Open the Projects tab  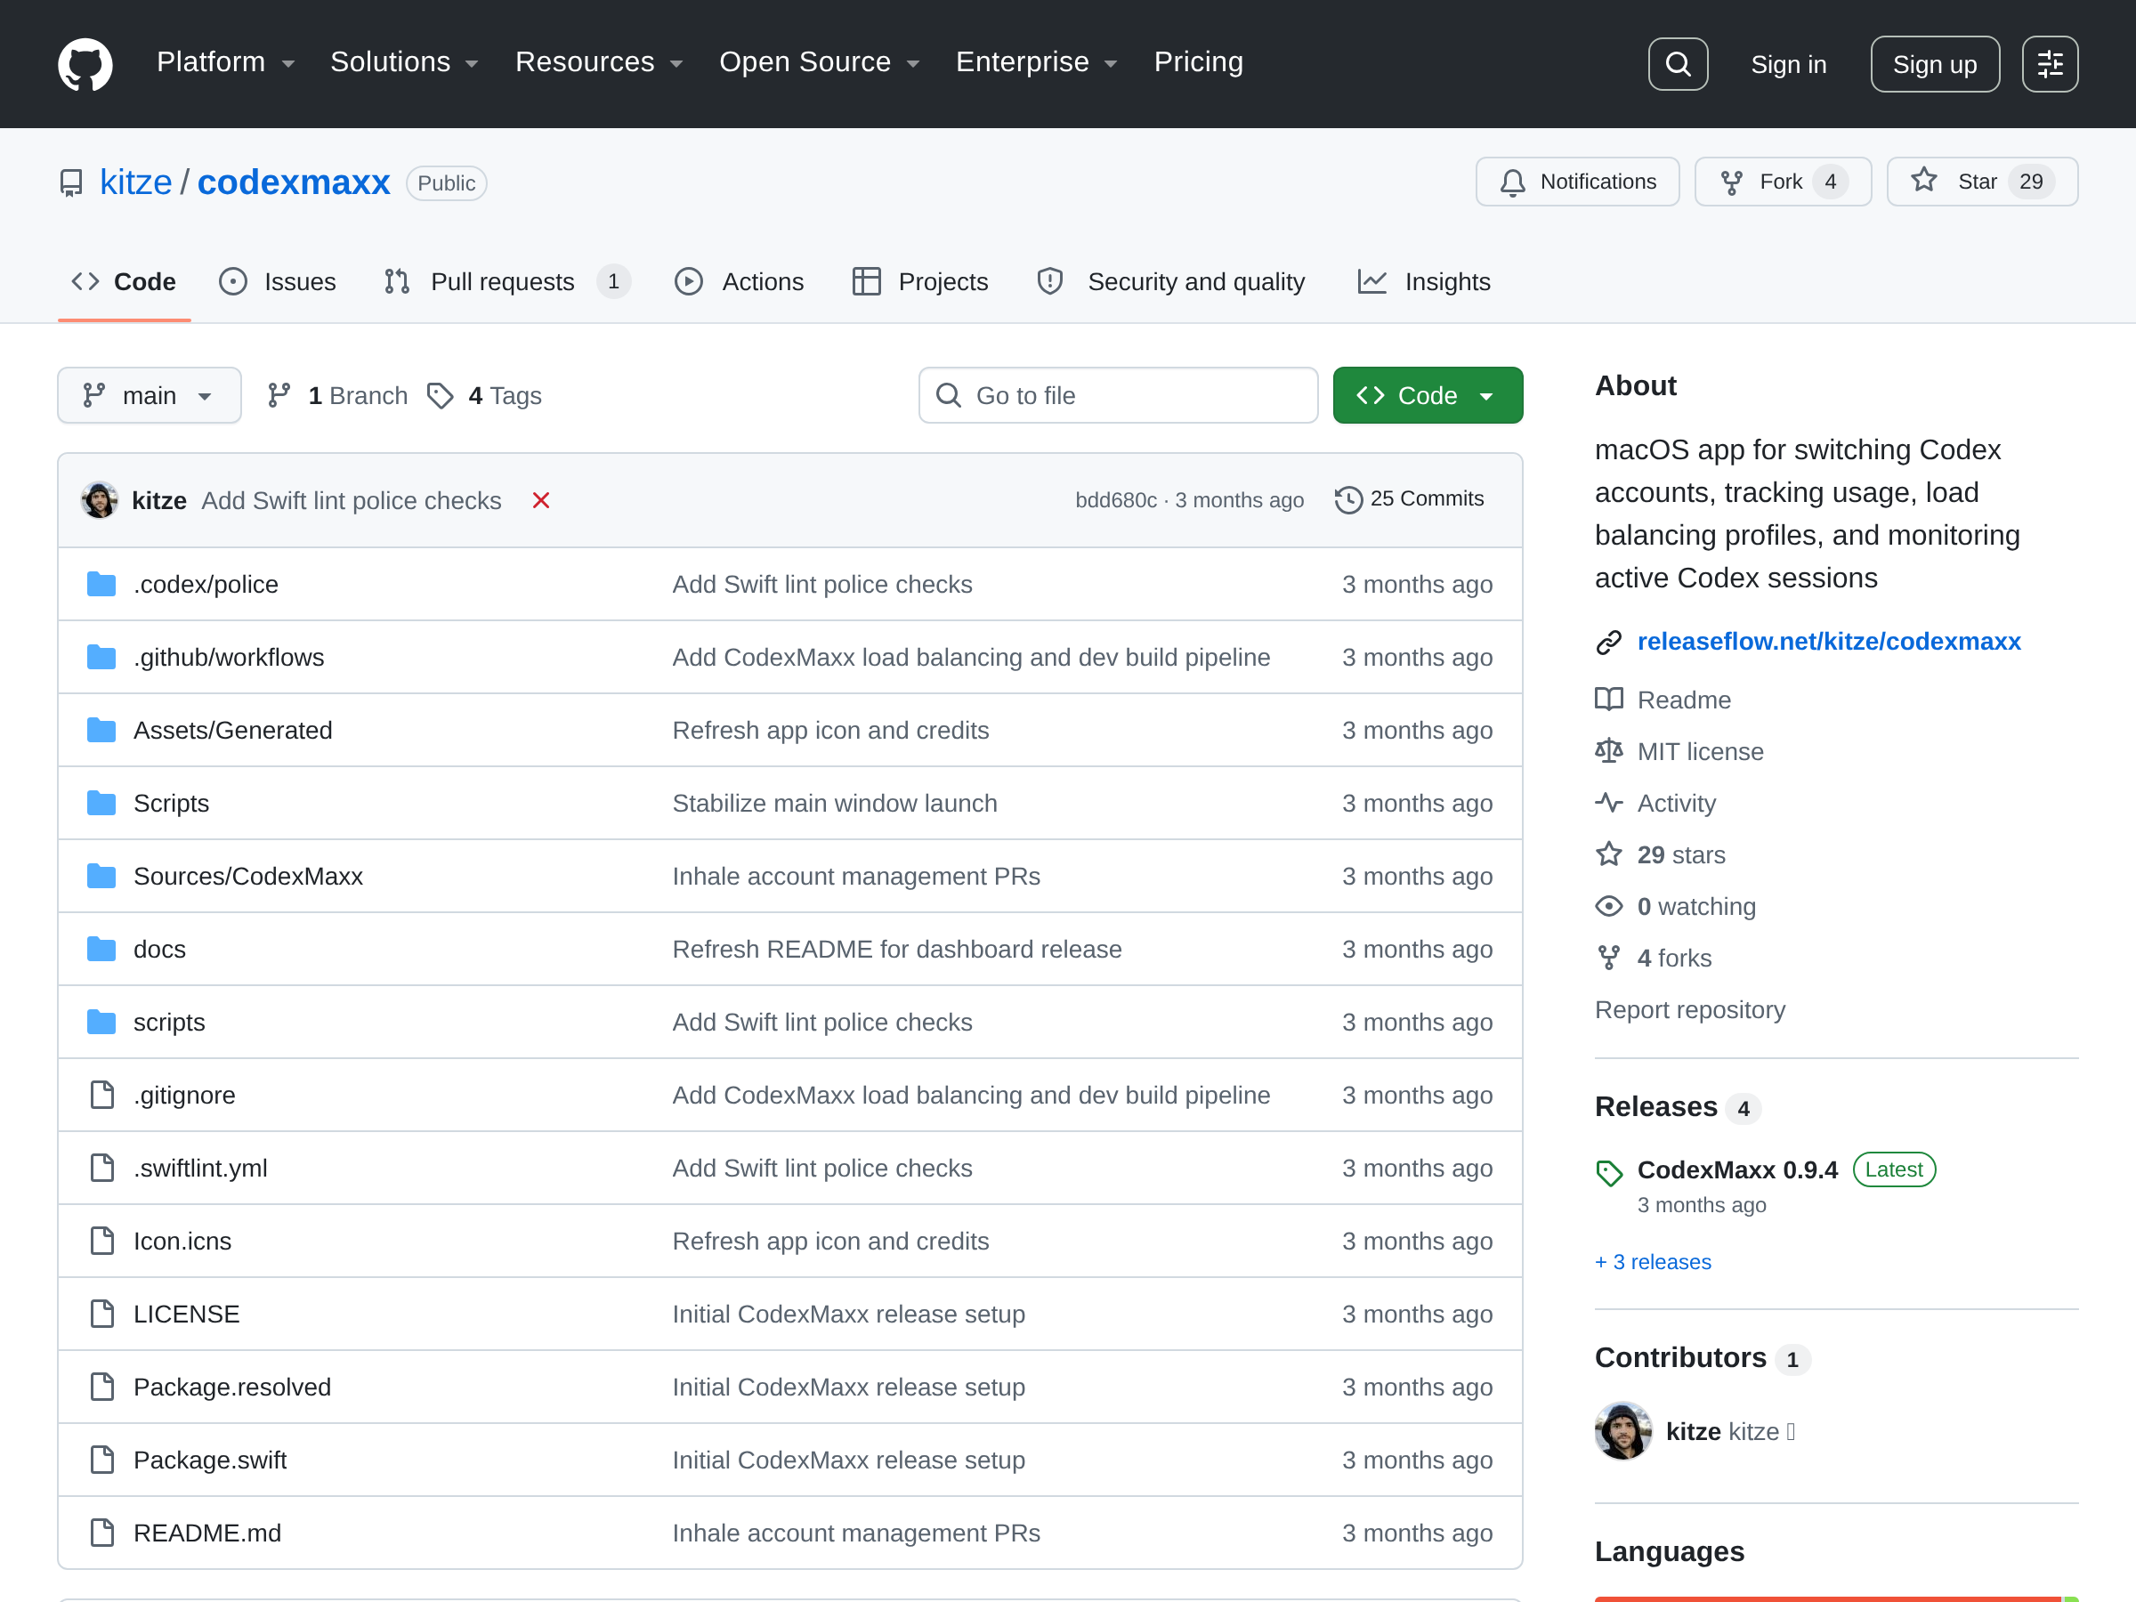coord(921,282)
